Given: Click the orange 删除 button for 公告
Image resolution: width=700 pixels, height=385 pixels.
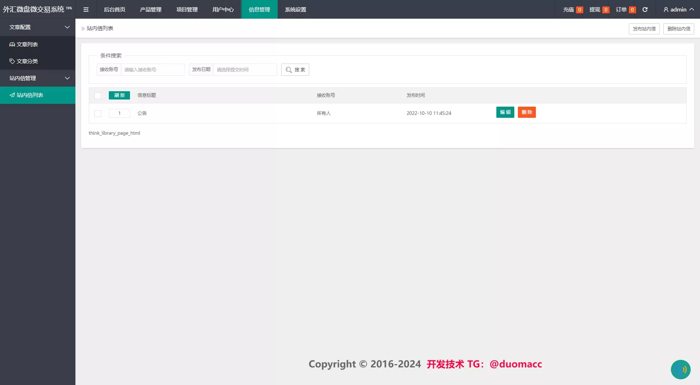Looking at the screenshot, I should pyautogui.click(x=527, y=112).
